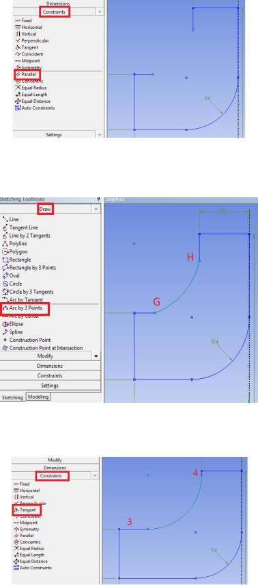Apply Equal Radius in top panel
This screenshot has width=258, height=585.
coord(31,88)
